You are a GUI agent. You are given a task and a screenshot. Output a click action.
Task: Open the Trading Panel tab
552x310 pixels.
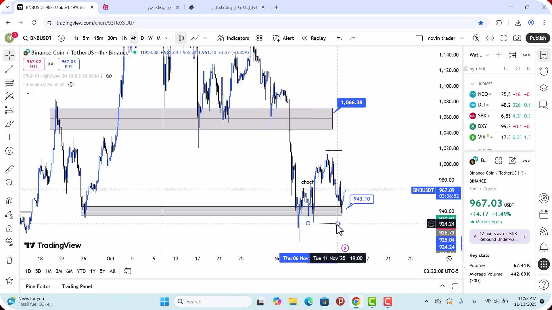[77, 286]
